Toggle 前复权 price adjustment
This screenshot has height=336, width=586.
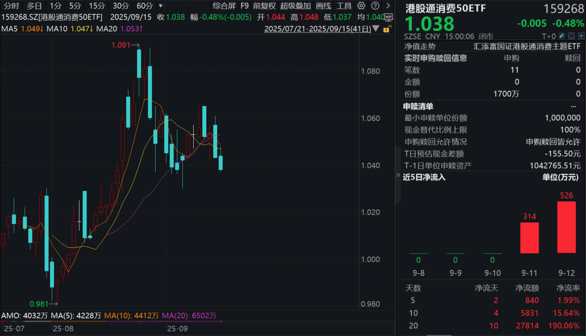click(x=264, y=6)
